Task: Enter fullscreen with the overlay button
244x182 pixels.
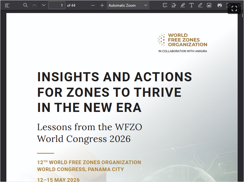Action: point(234,8)
